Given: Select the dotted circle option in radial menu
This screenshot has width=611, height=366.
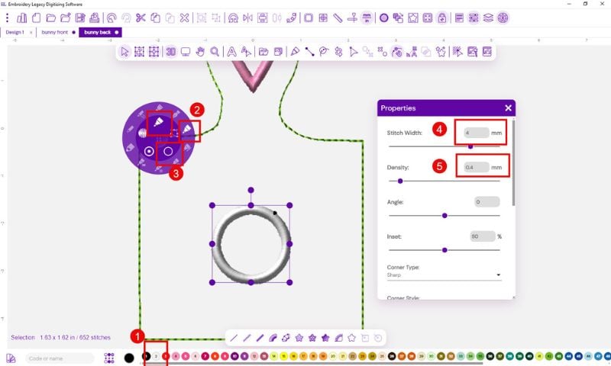Looking at the screenshot, I should 148,152.
